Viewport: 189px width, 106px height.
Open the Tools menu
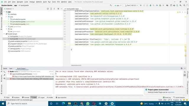point(54,2)
